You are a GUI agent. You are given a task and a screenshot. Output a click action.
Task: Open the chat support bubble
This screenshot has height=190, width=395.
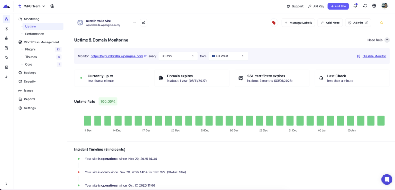tap(387, 179)
